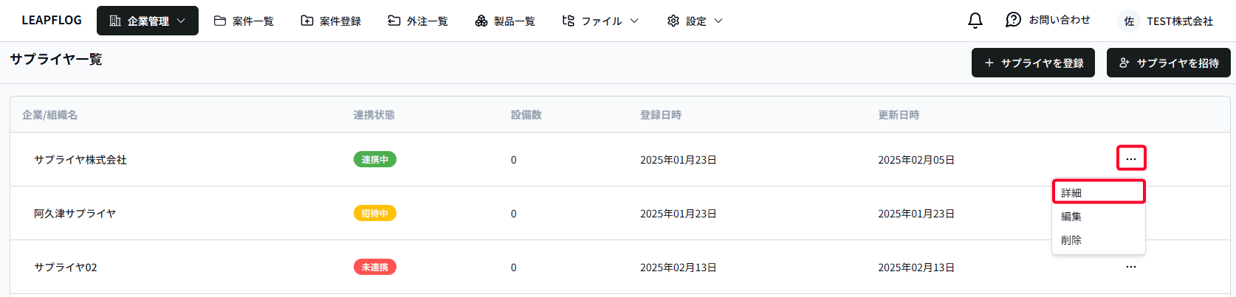
Task: Click the サプライヤを登録 button
Action: [1033, 63]
